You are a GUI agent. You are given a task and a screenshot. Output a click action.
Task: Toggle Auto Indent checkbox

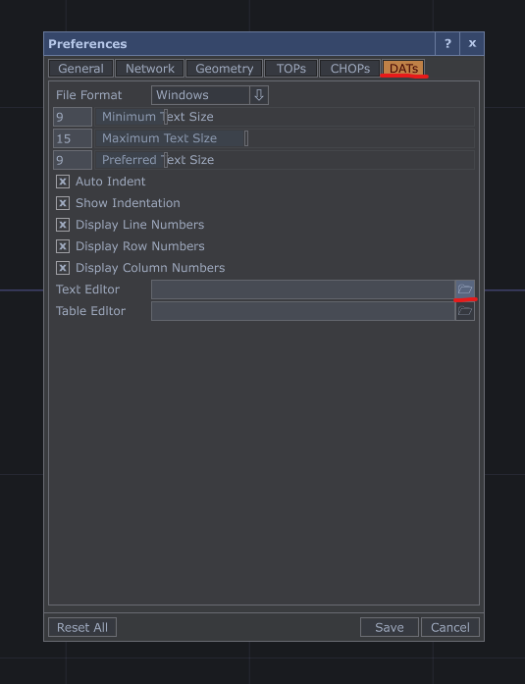(63, 182)
